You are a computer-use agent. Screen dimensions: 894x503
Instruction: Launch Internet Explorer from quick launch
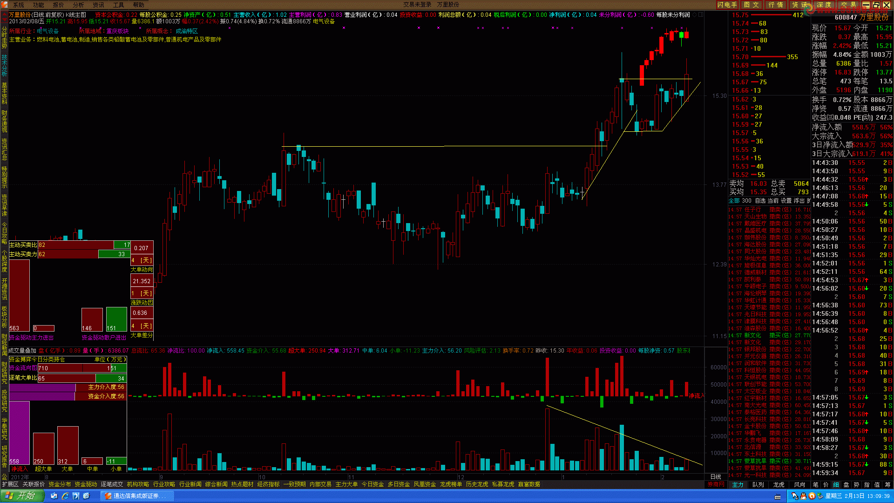coord(65,496)
